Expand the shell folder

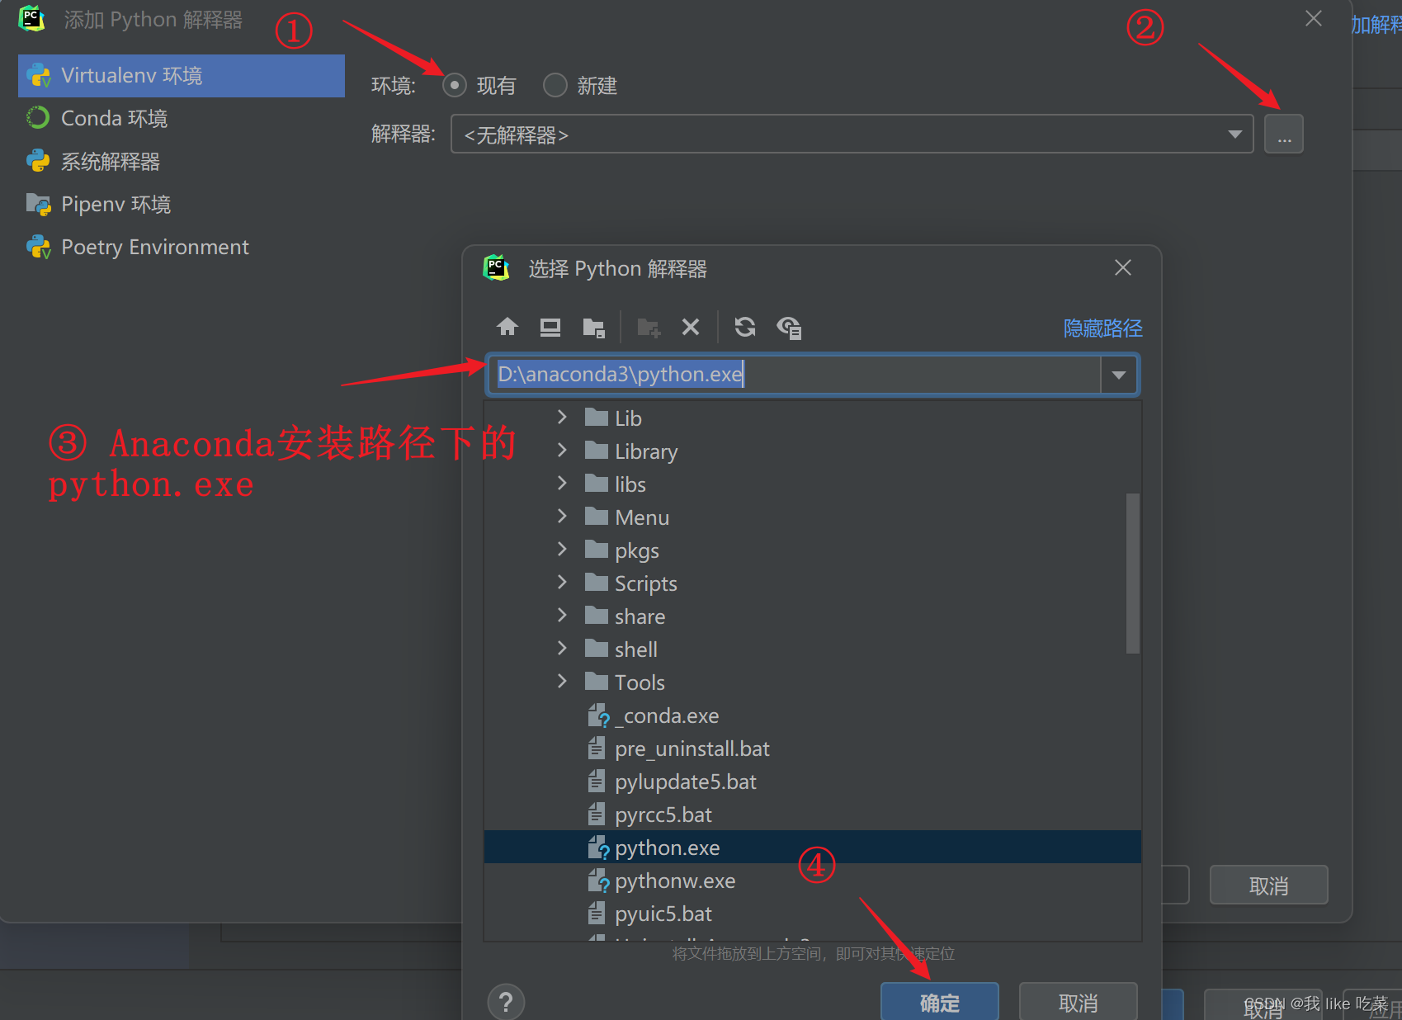point(562,648)
